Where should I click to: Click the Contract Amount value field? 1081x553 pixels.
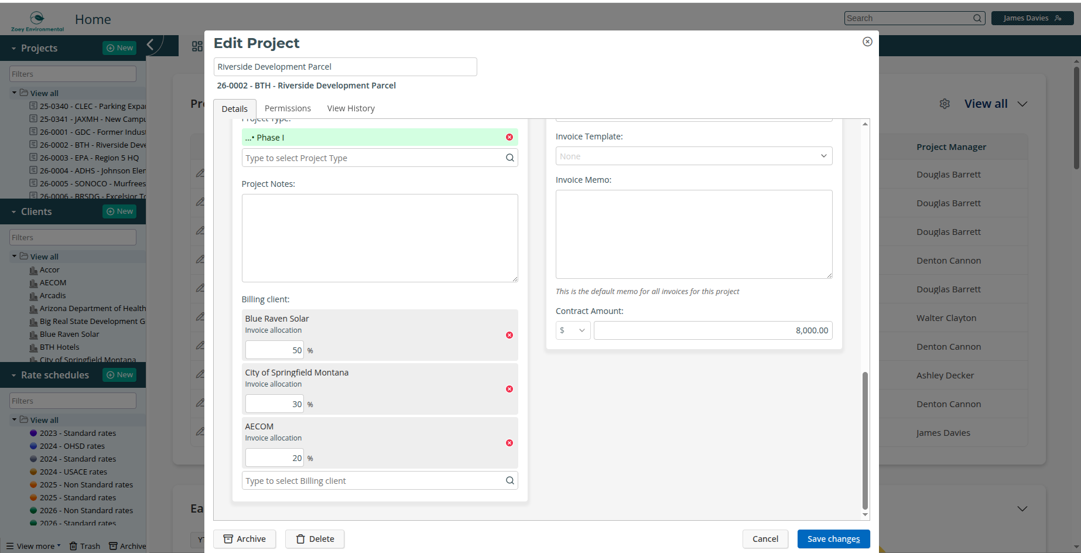coord(713,330)
